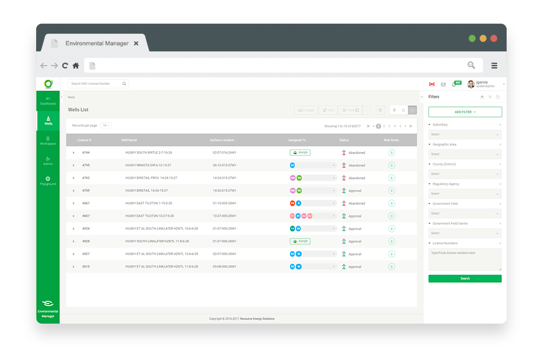Switch to grid view of wells
Image resolution: width=541 pixels, height=362 pixels.
(x=403, y=110)
